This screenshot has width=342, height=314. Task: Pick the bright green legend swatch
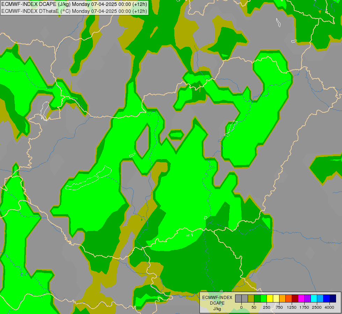[x=263, y=299]
